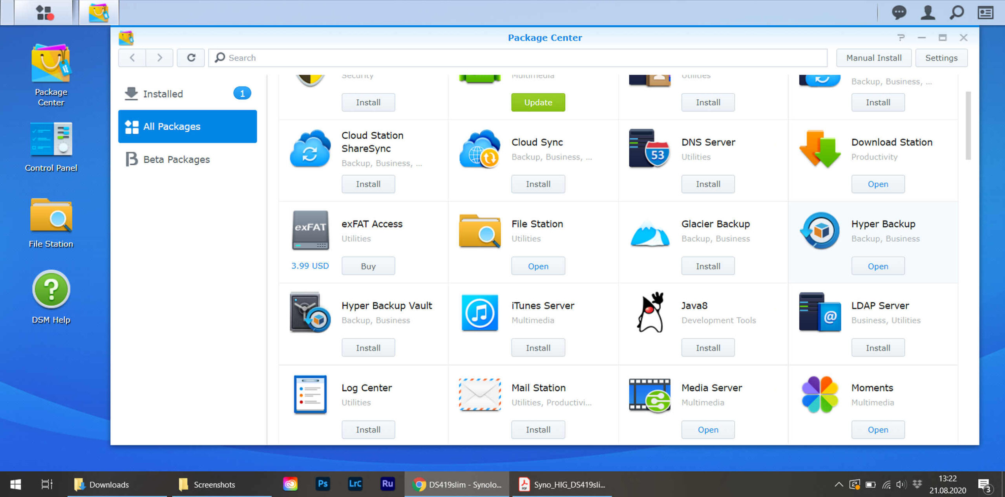1005x497 pixels.
Task: Open Hyper Backup
Action: click(x=878, y=266)
